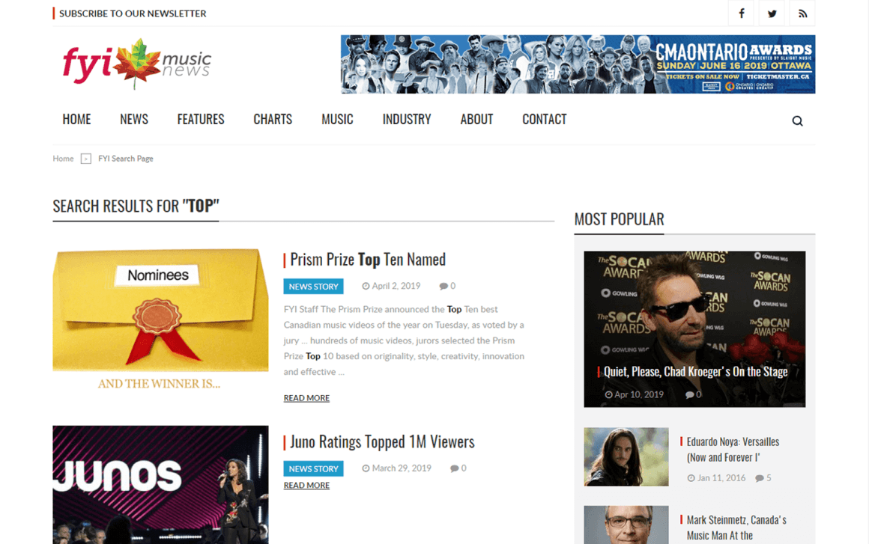Open the About page

476,120
